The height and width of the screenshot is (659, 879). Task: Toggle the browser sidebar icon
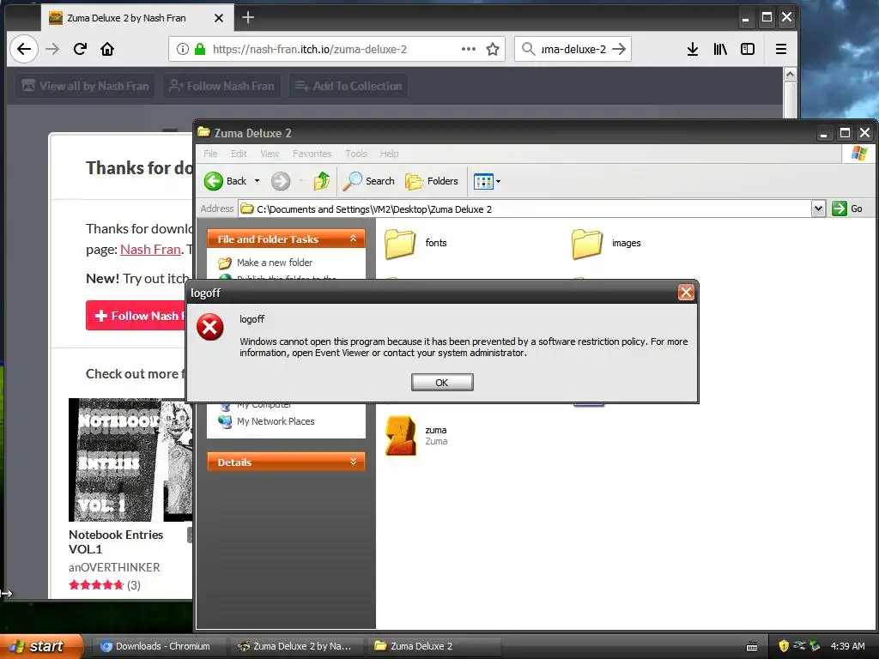click(x=748, y=49)
